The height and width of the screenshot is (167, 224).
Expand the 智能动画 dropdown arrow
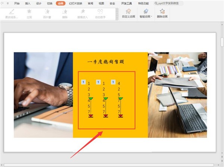click(x=151, y=16)
